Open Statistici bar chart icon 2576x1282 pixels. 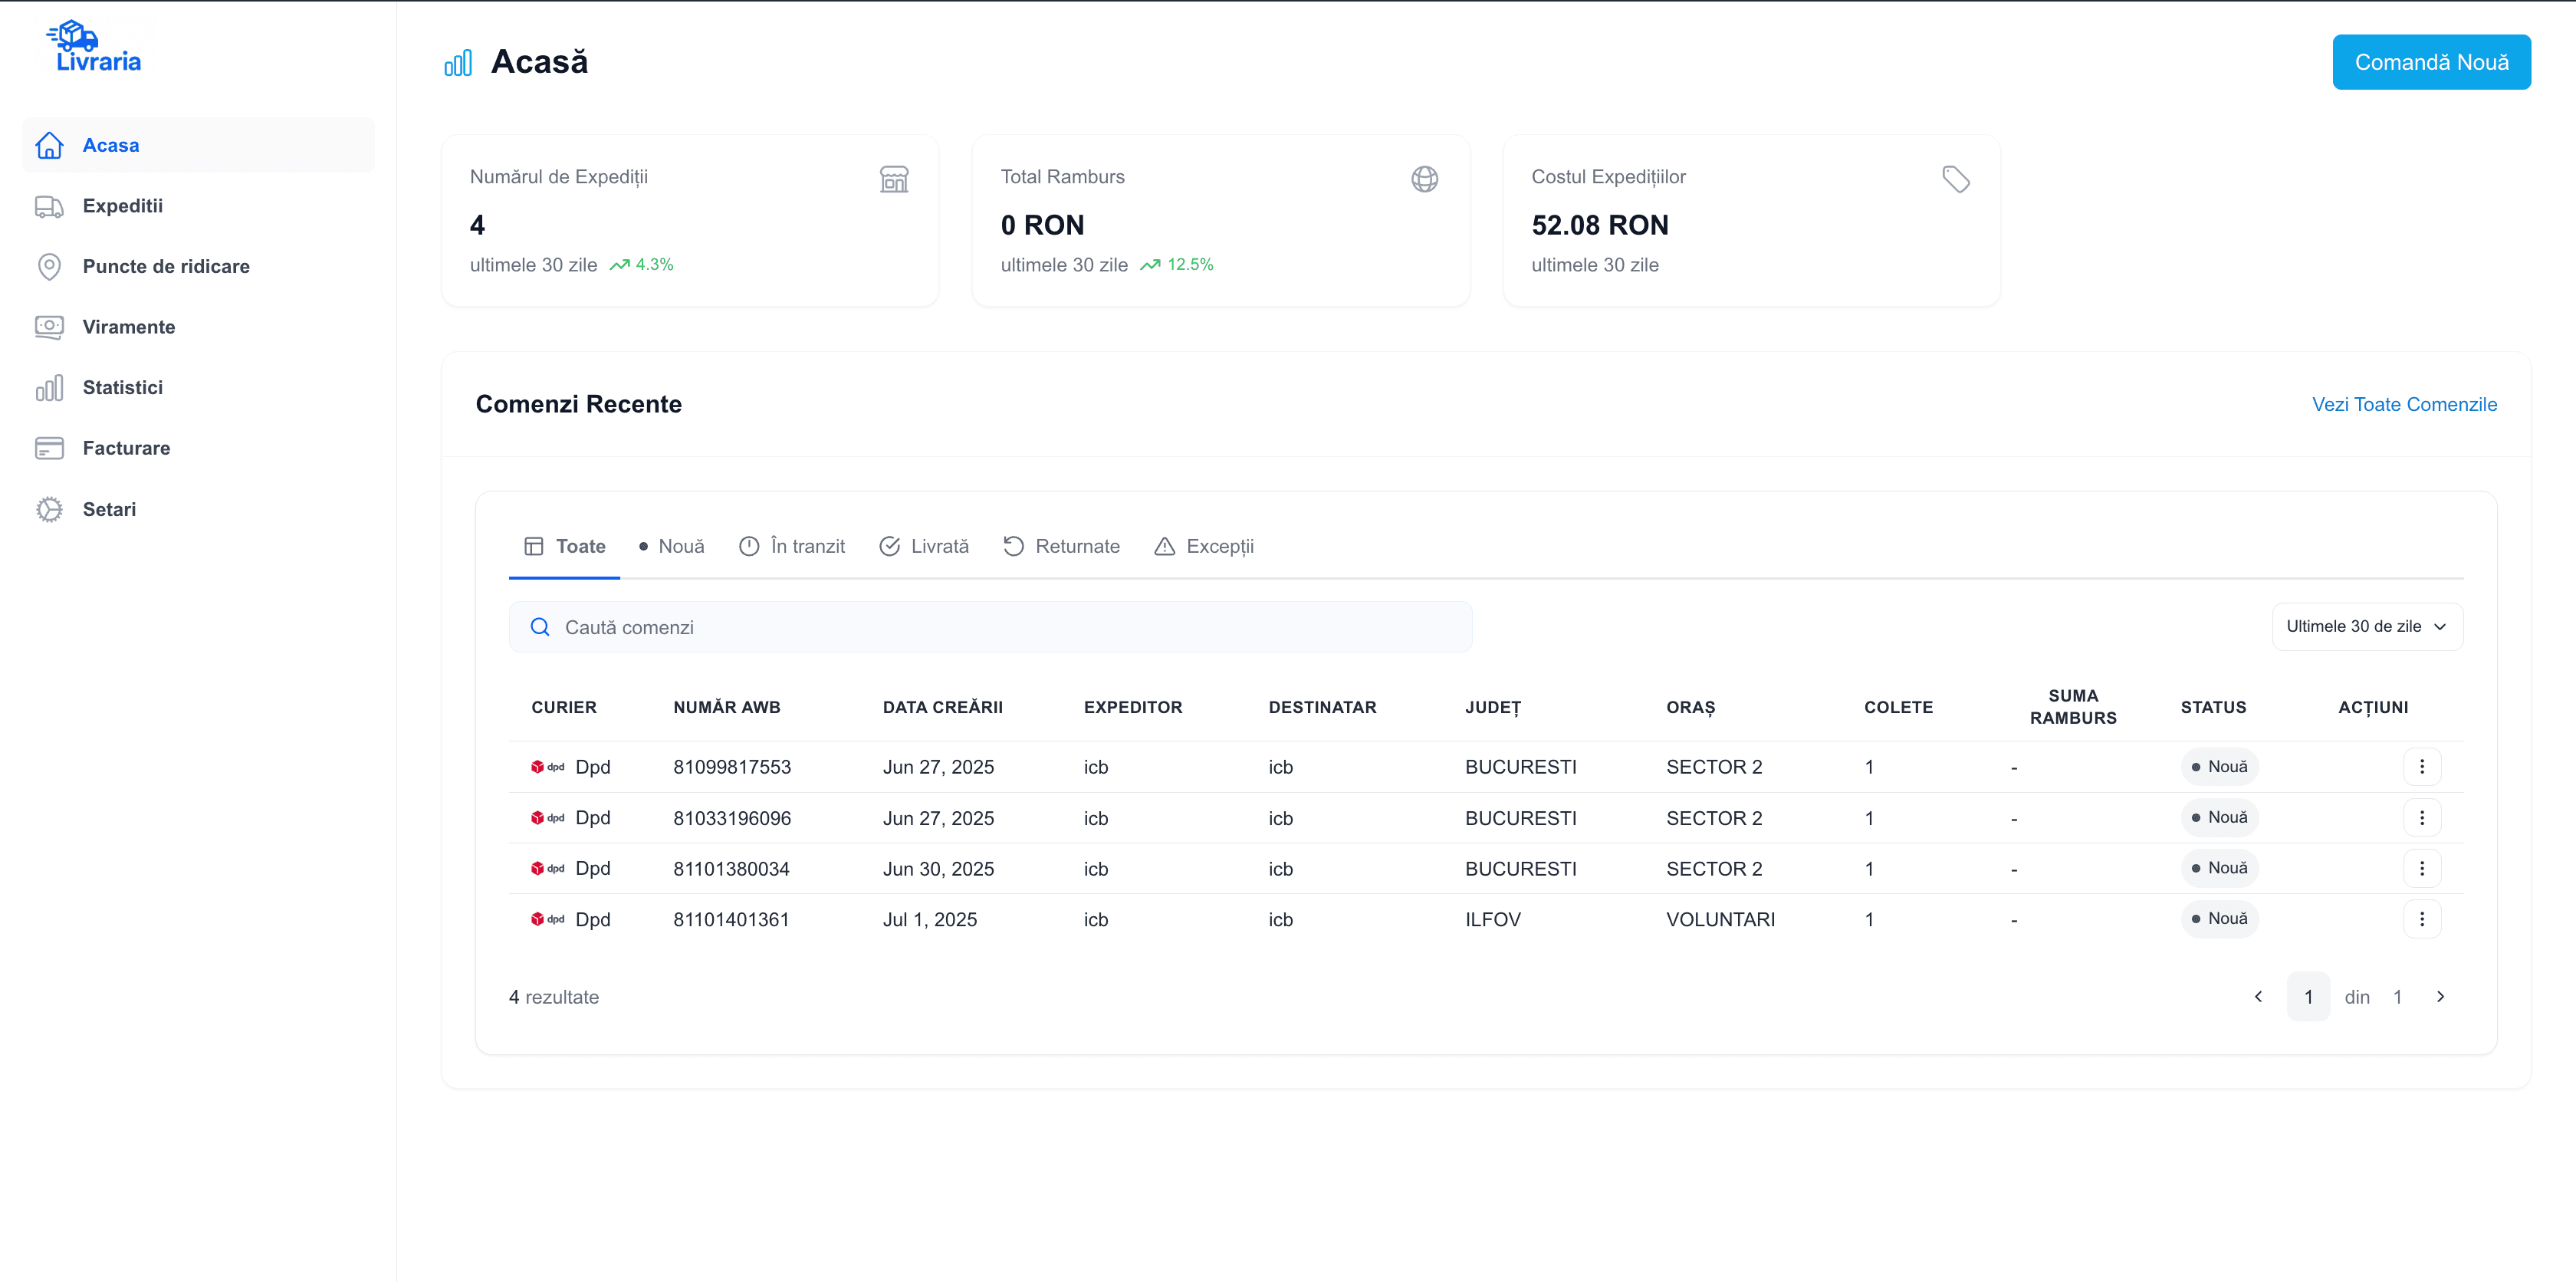point(49,388)
